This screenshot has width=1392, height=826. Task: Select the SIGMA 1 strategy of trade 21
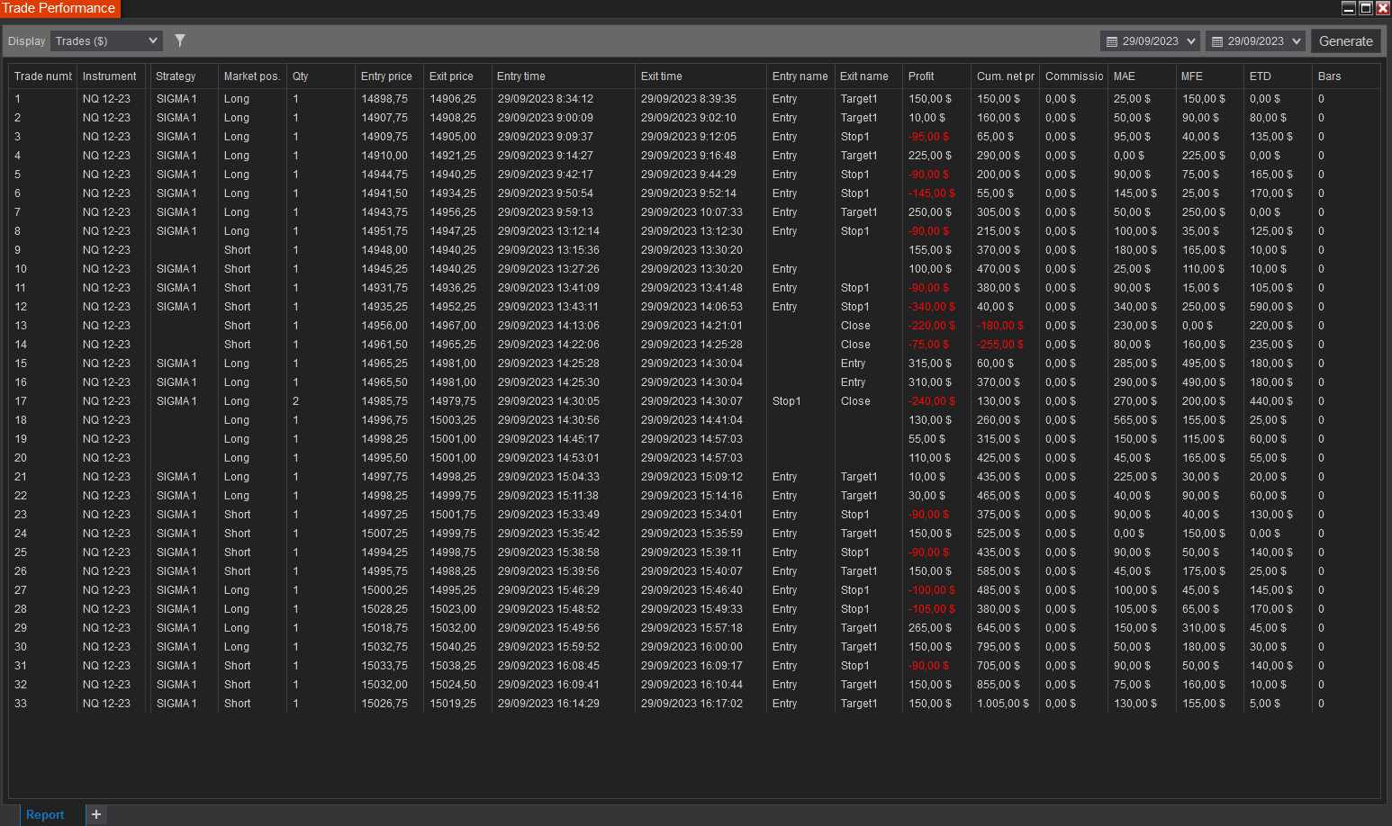click(176, 477)
